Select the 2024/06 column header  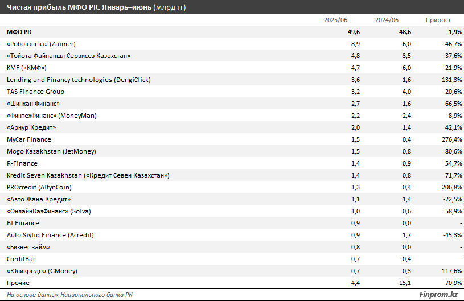pyautogui.click(x=387, y=20)
